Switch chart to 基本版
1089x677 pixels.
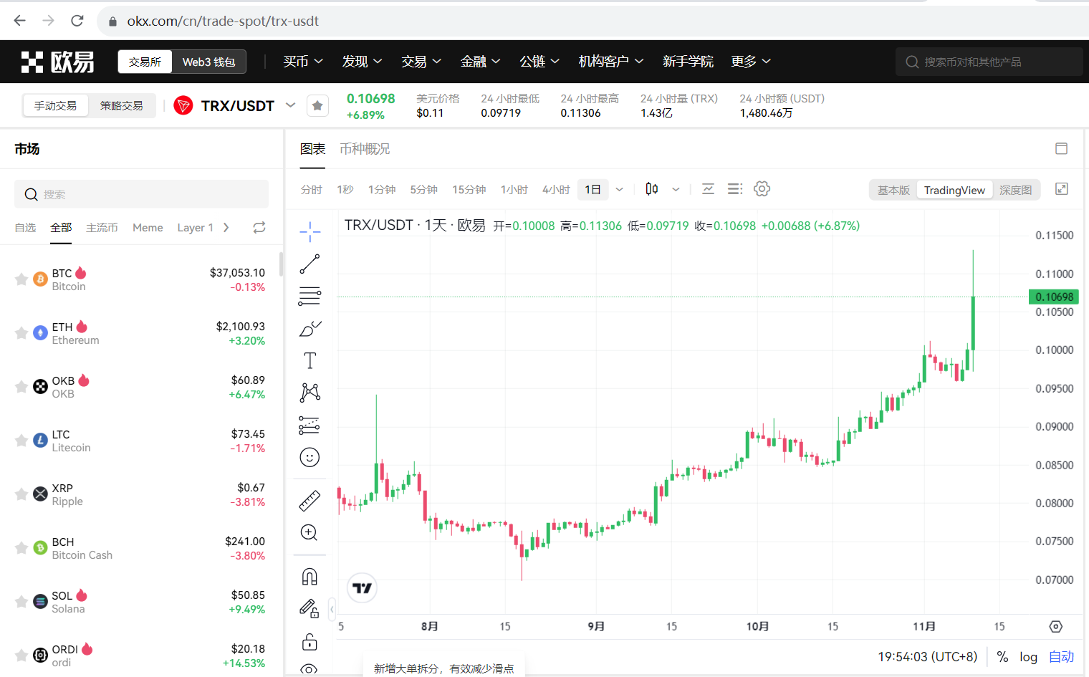click(893, 190)
